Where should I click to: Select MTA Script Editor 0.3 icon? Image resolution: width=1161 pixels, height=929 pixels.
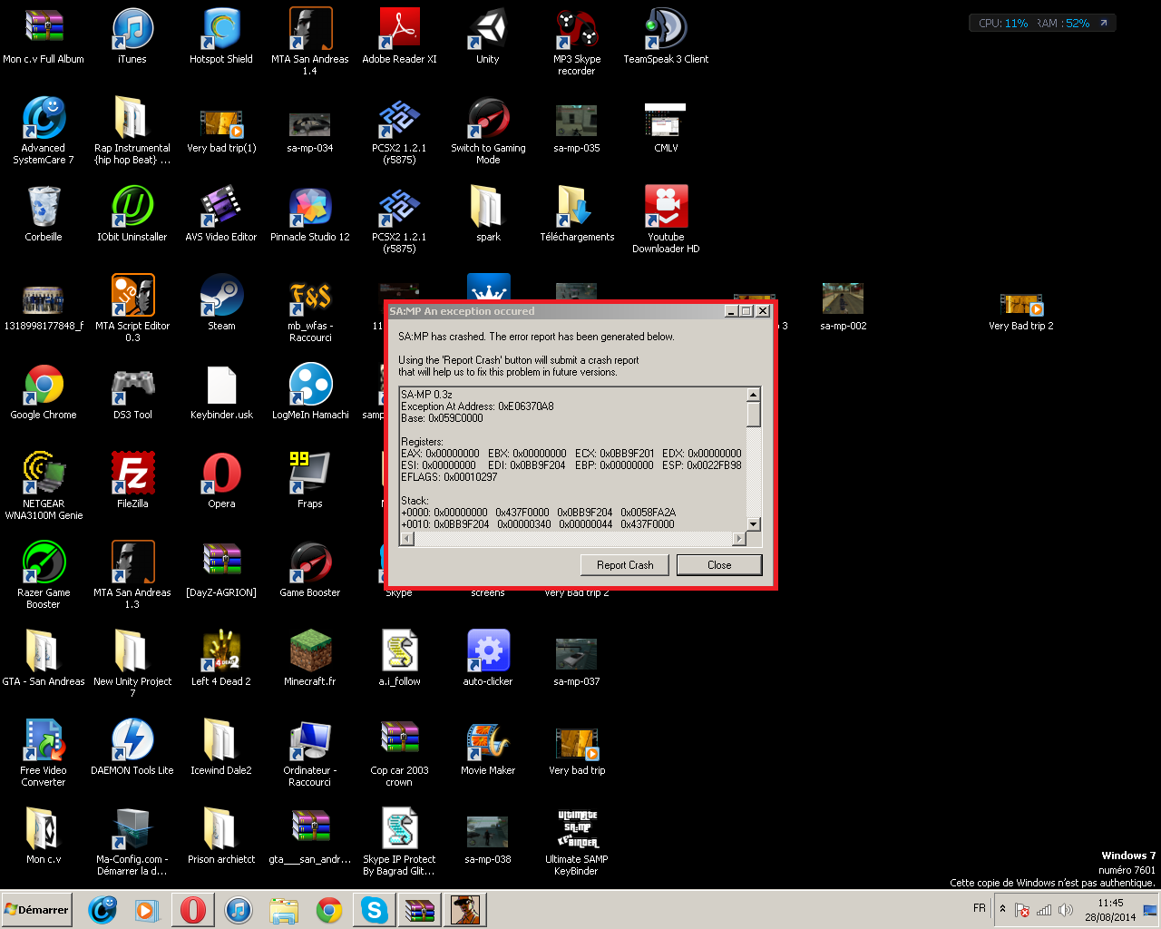click(132, 308)
